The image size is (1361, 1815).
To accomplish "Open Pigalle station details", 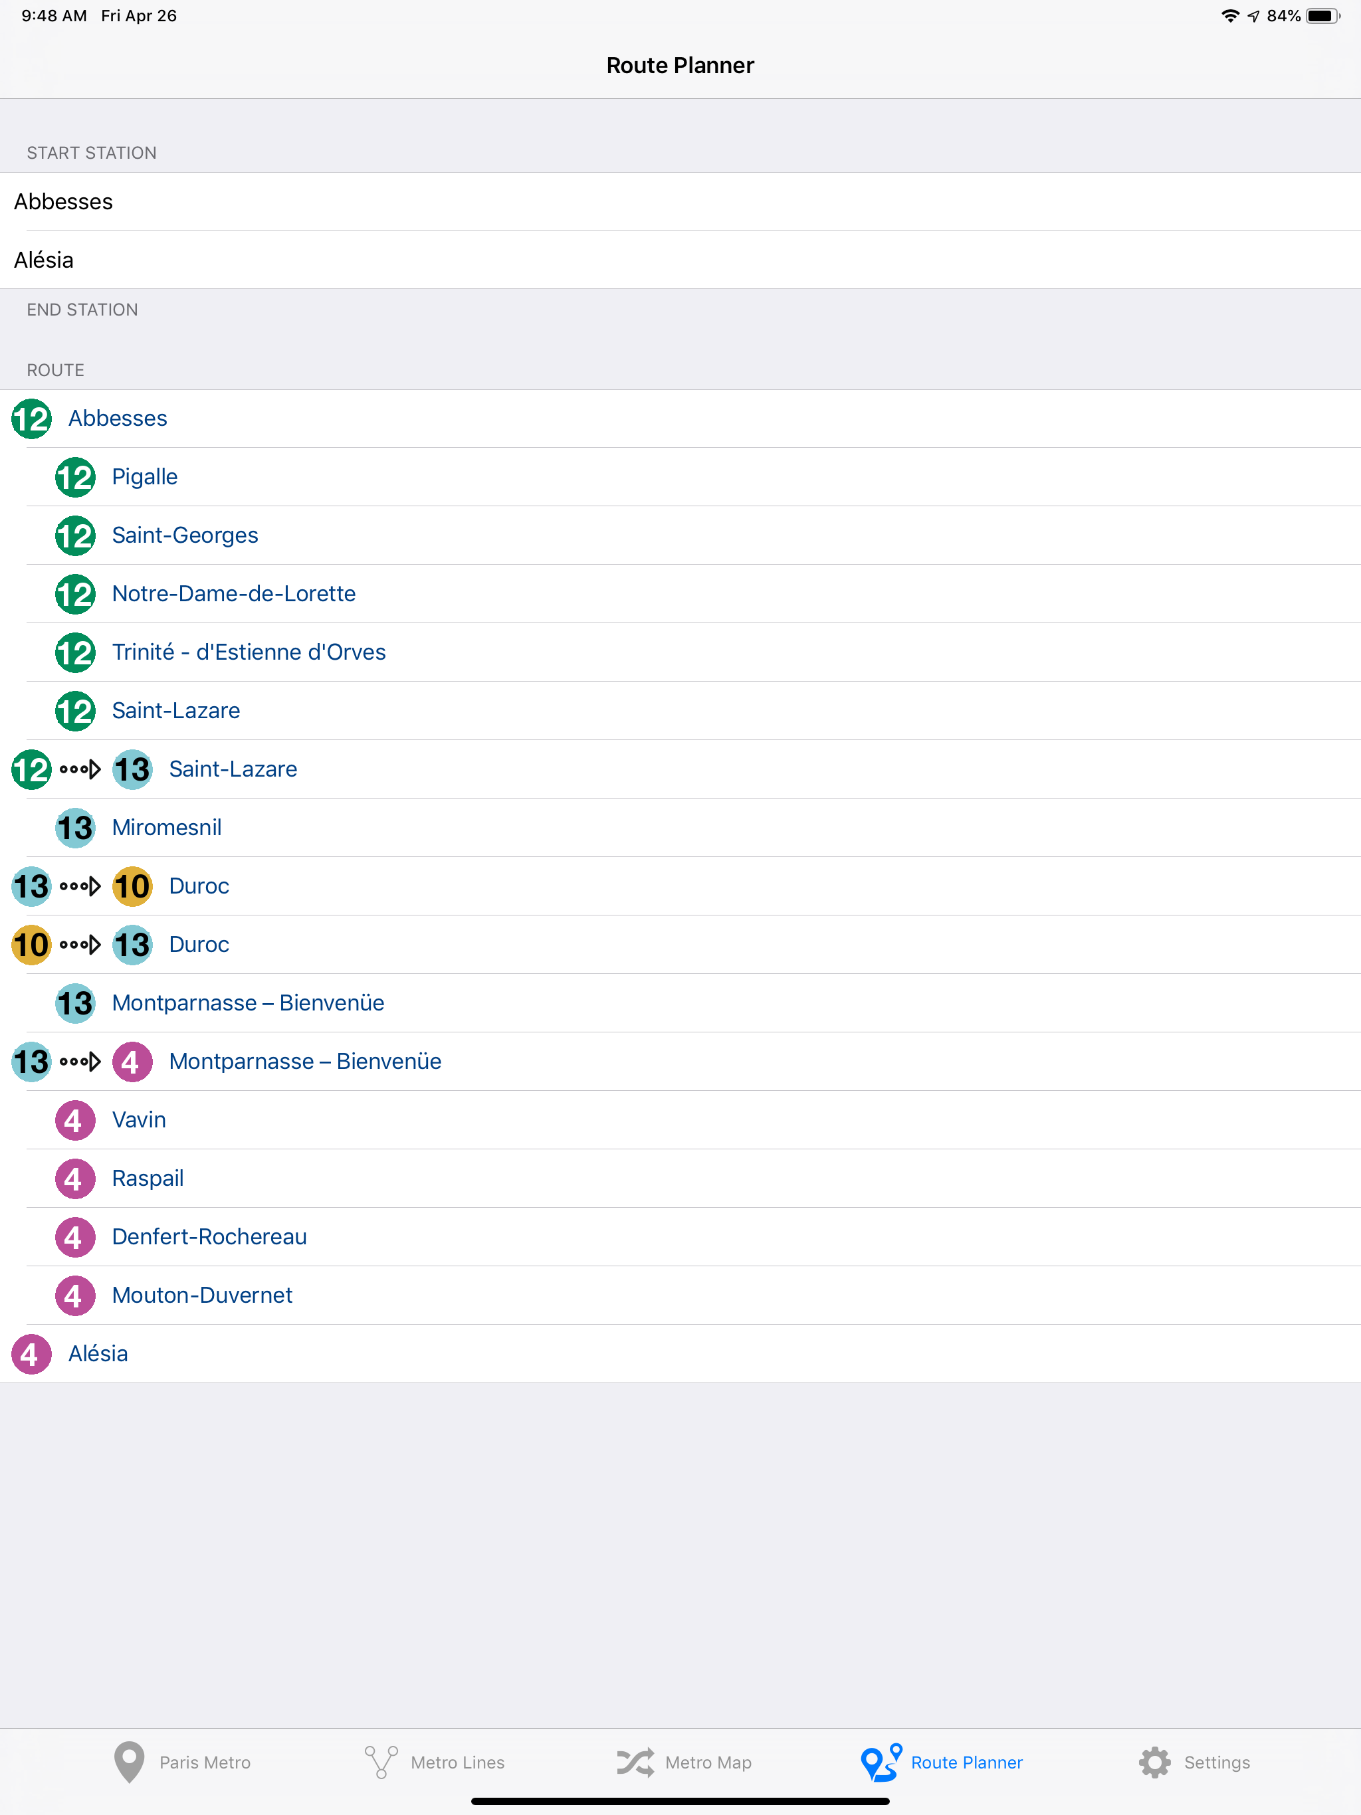I will (680, 477).
